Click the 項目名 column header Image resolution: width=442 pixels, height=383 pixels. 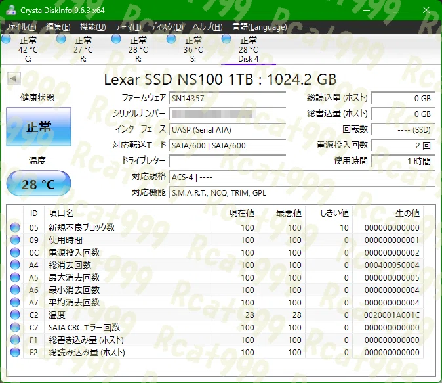click(x=127, y=213)
